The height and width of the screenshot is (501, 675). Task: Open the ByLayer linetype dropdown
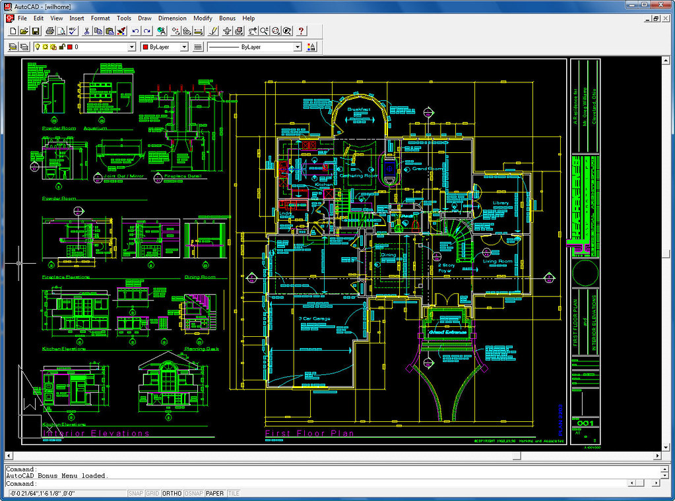click(x=297, y=47)
